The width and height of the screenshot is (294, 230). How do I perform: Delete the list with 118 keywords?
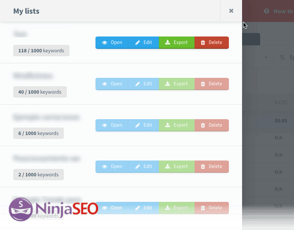[x=212, y=43]
